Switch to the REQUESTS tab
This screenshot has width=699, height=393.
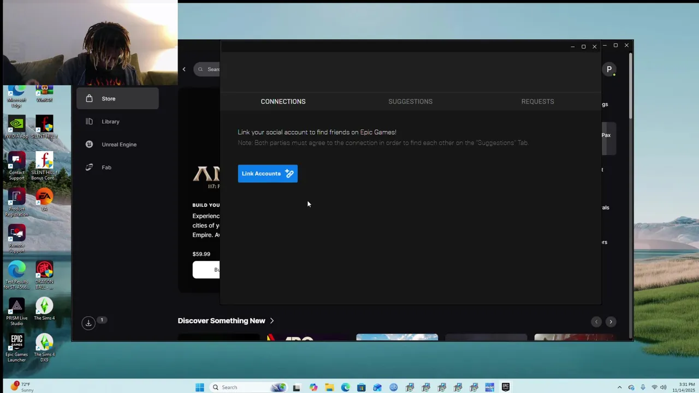(537, 102)
